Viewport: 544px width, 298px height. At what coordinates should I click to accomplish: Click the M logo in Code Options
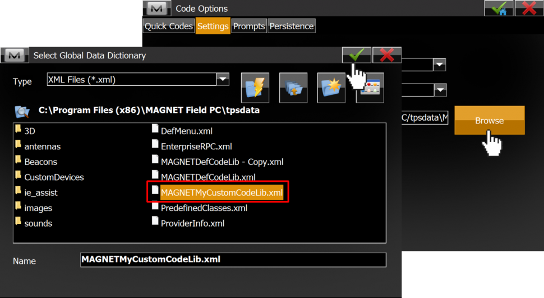pyautogui.click(x=156, y=8)
